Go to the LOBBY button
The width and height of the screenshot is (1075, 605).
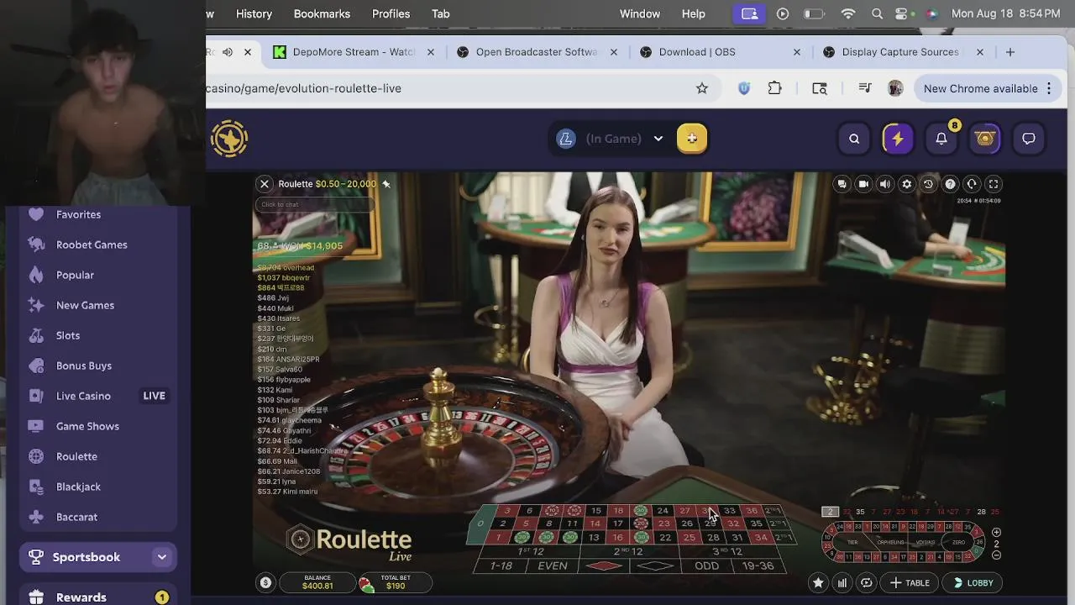(x=973, y=582)
